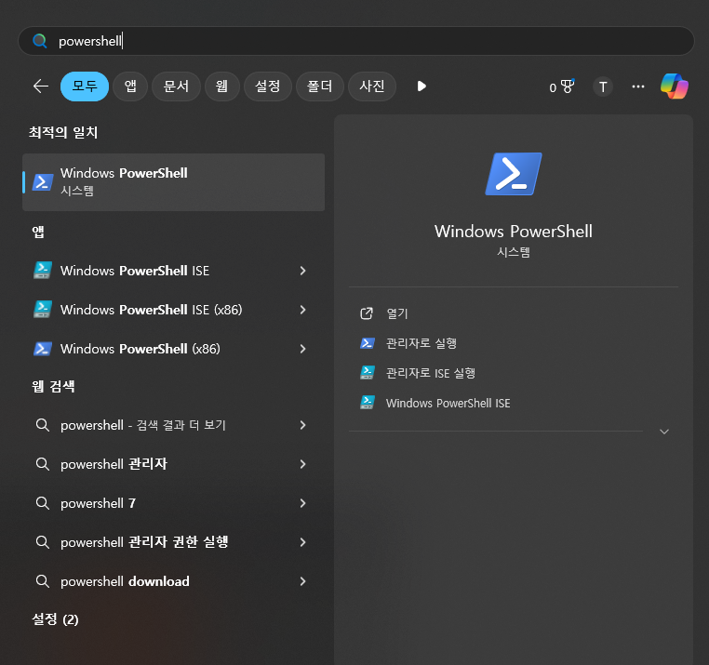This screenshot has height=665, width=709.
Task: Expand chevron for powershell 관리자 suggestion
Action: point(302,464)
